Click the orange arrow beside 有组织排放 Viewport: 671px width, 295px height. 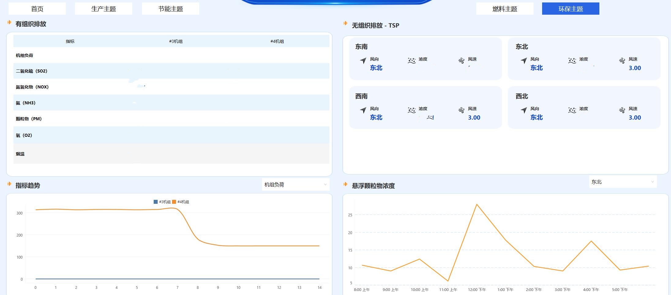(9, 22)
